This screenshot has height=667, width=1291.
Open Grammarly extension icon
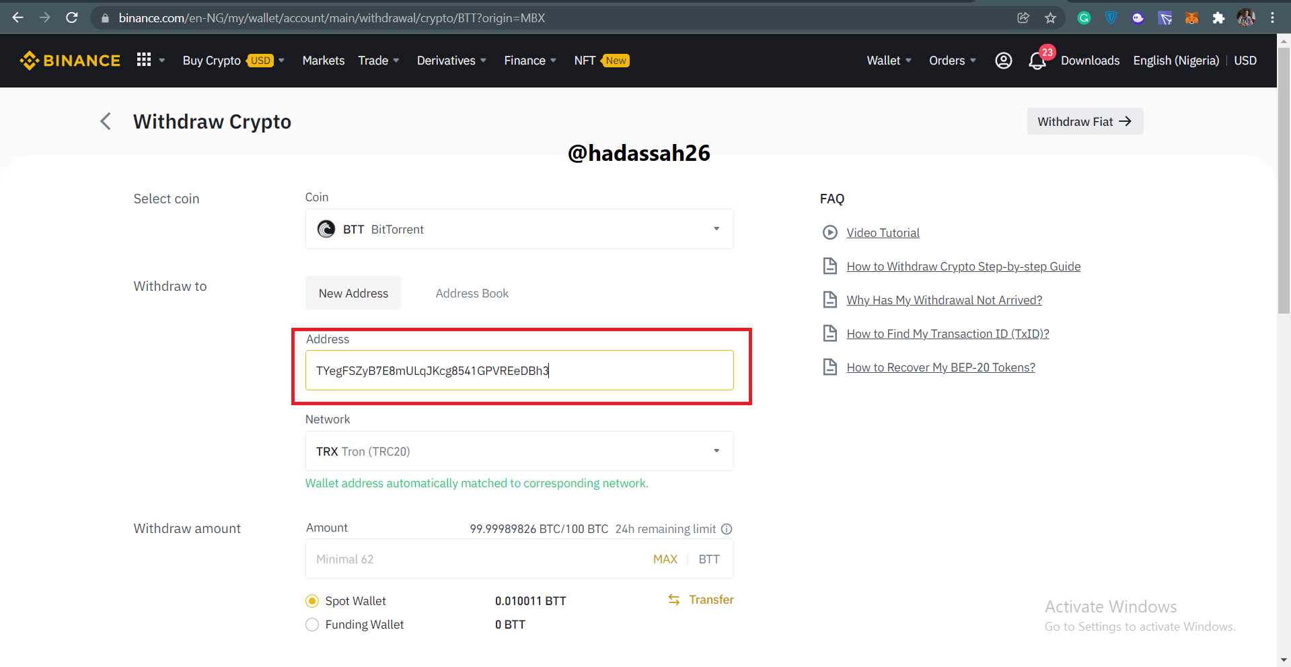point(1084,18)
